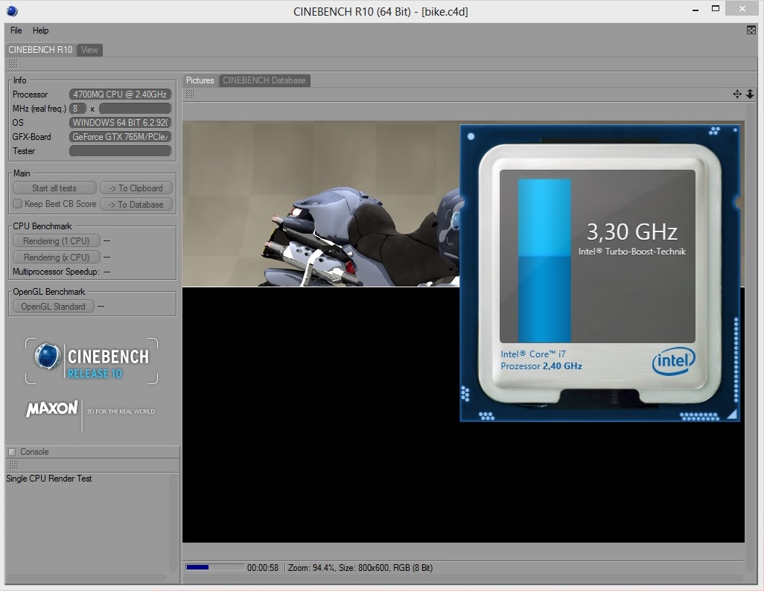
Task: Switch to the CINEBENCH Database tab
Action: 264,80
